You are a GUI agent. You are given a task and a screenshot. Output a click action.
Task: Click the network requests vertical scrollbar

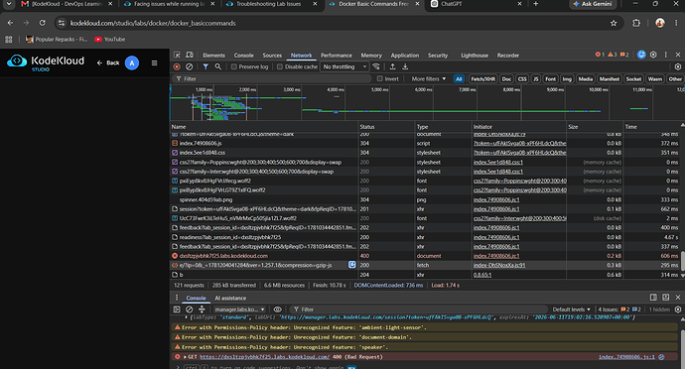coord(682,260)
